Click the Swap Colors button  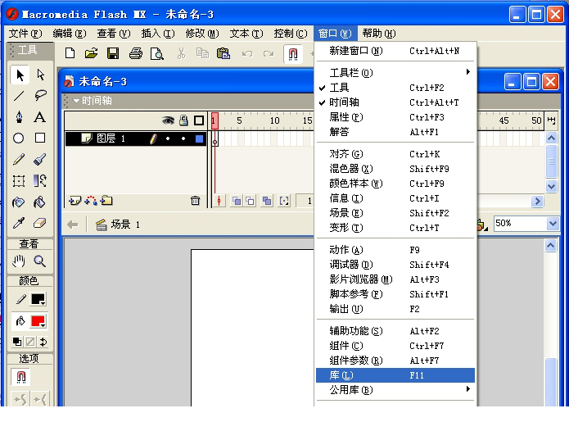(43, 342)
